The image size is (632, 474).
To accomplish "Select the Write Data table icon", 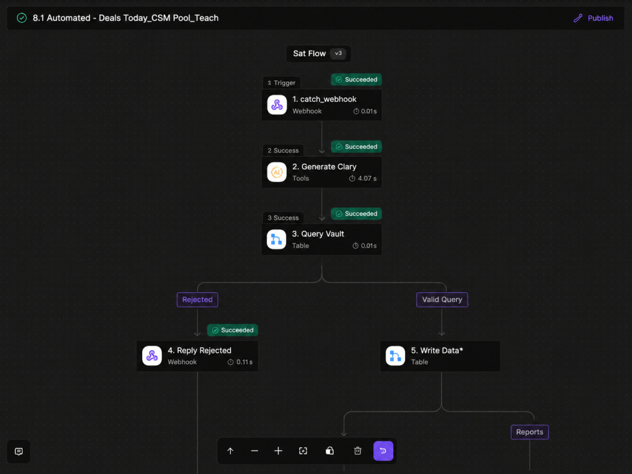I will (396, 355).
